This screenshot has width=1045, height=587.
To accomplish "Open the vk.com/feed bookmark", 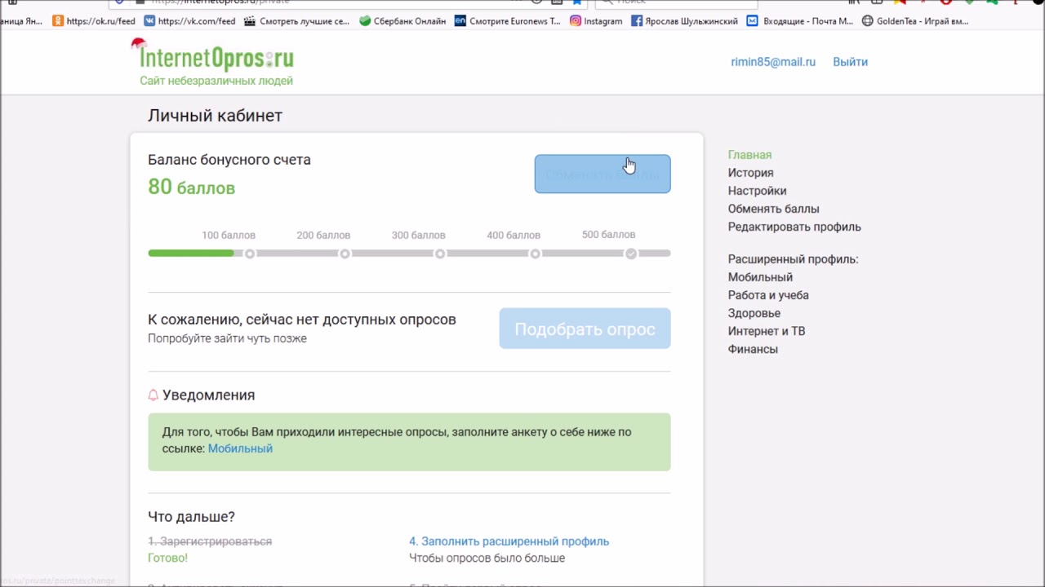I will pos(189,21).
